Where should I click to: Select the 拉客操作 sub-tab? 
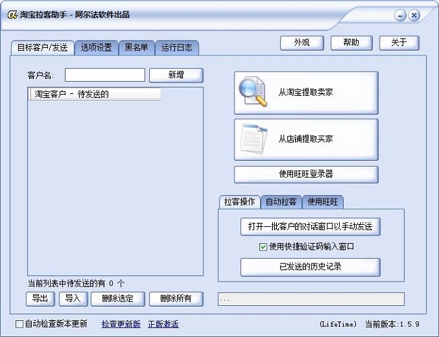pyautogui.click(x=239, y=201)
